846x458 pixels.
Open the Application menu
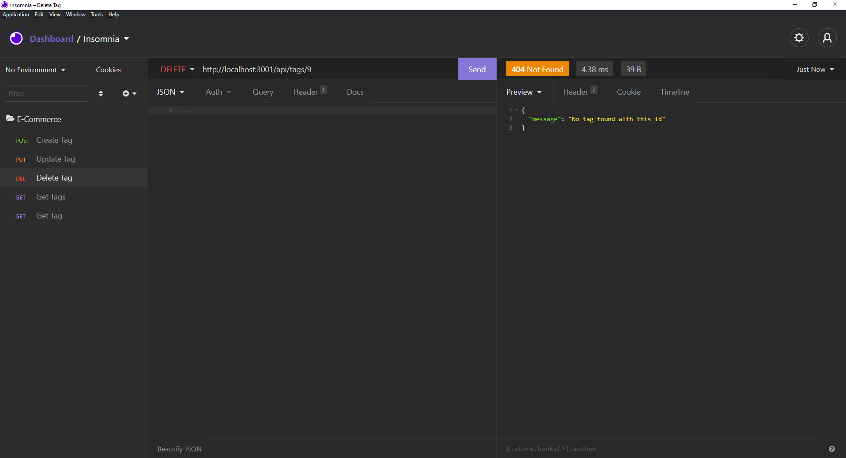(16, 15)
